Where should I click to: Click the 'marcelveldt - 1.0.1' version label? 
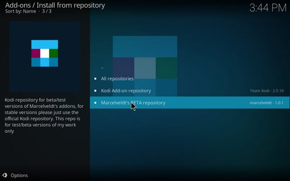click(266, 103)
